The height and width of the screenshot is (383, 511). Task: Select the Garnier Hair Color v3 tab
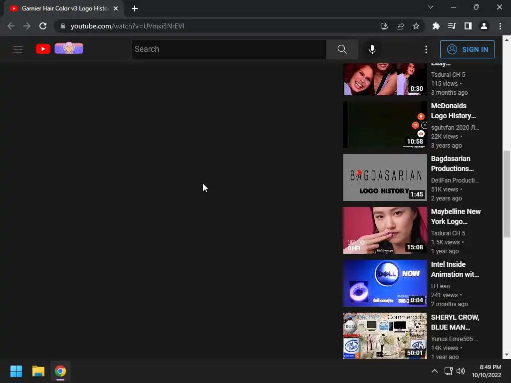click(x=64, y=8)
